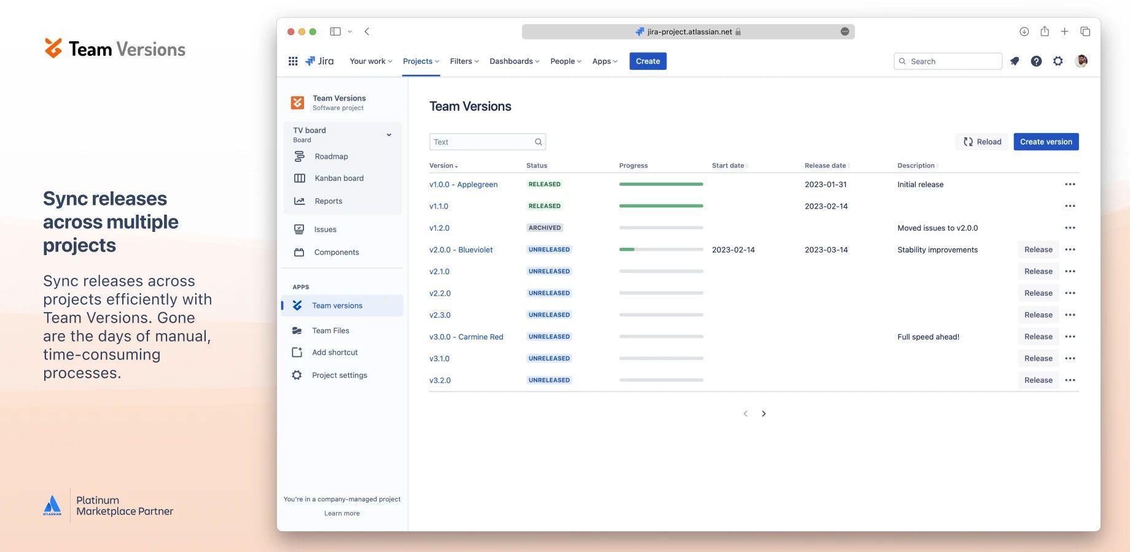1130x552 pixels.
Task: Open more actions for v2.3.0 row
Action: (1070, 315)
